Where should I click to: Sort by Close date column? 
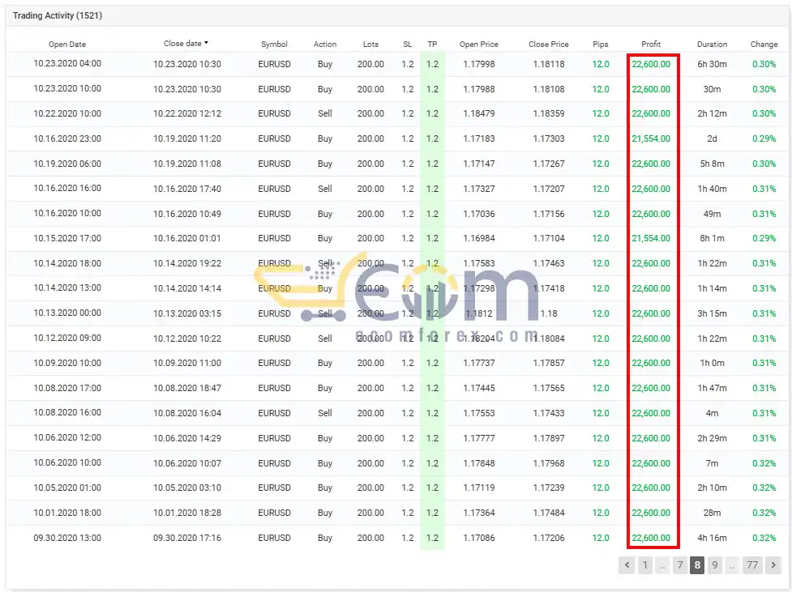(x=186, y=44)
